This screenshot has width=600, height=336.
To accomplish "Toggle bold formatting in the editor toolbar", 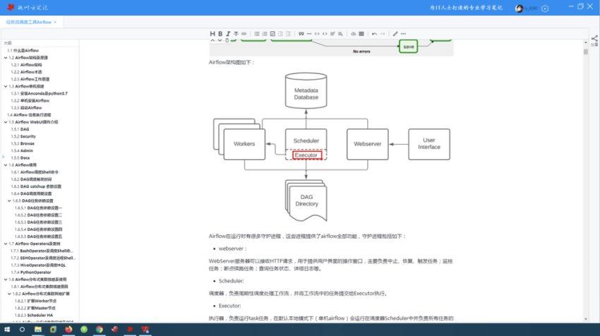I will (220, 34).
